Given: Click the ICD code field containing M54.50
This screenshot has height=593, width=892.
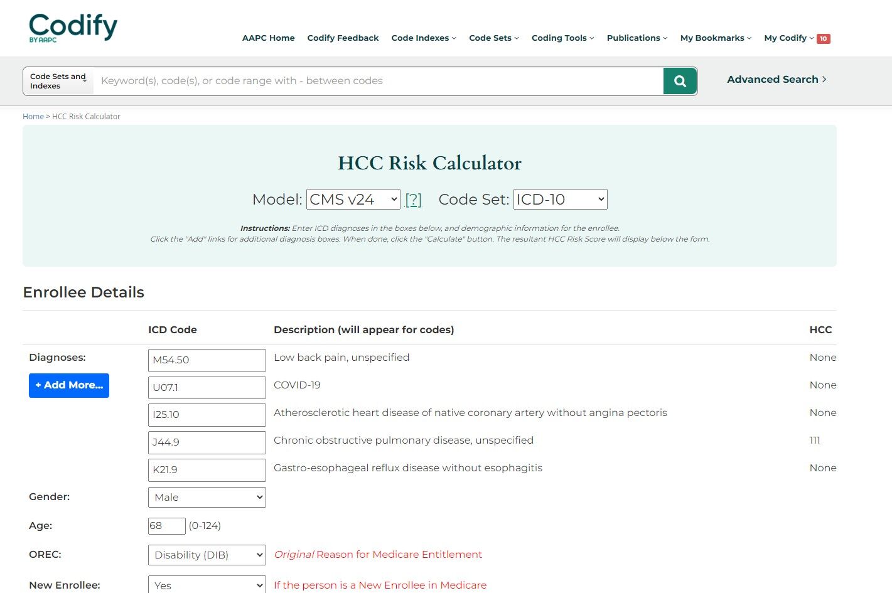Looking at the screenshot, I should click(x=207, y=360).
